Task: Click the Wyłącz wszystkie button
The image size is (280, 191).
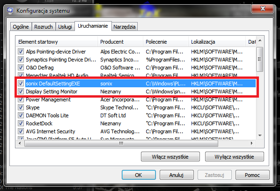Action: [x=234, y=157]
